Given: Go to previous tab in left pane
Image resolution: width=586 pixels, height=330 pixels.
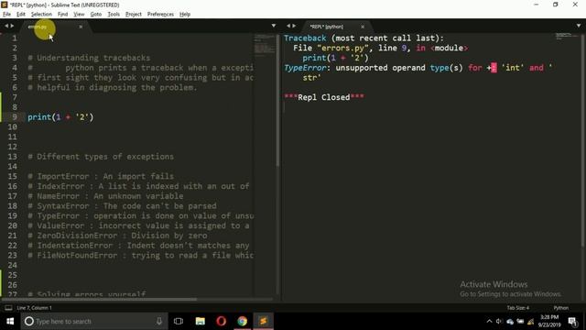Looking at the screenshot, I should 6,26.
